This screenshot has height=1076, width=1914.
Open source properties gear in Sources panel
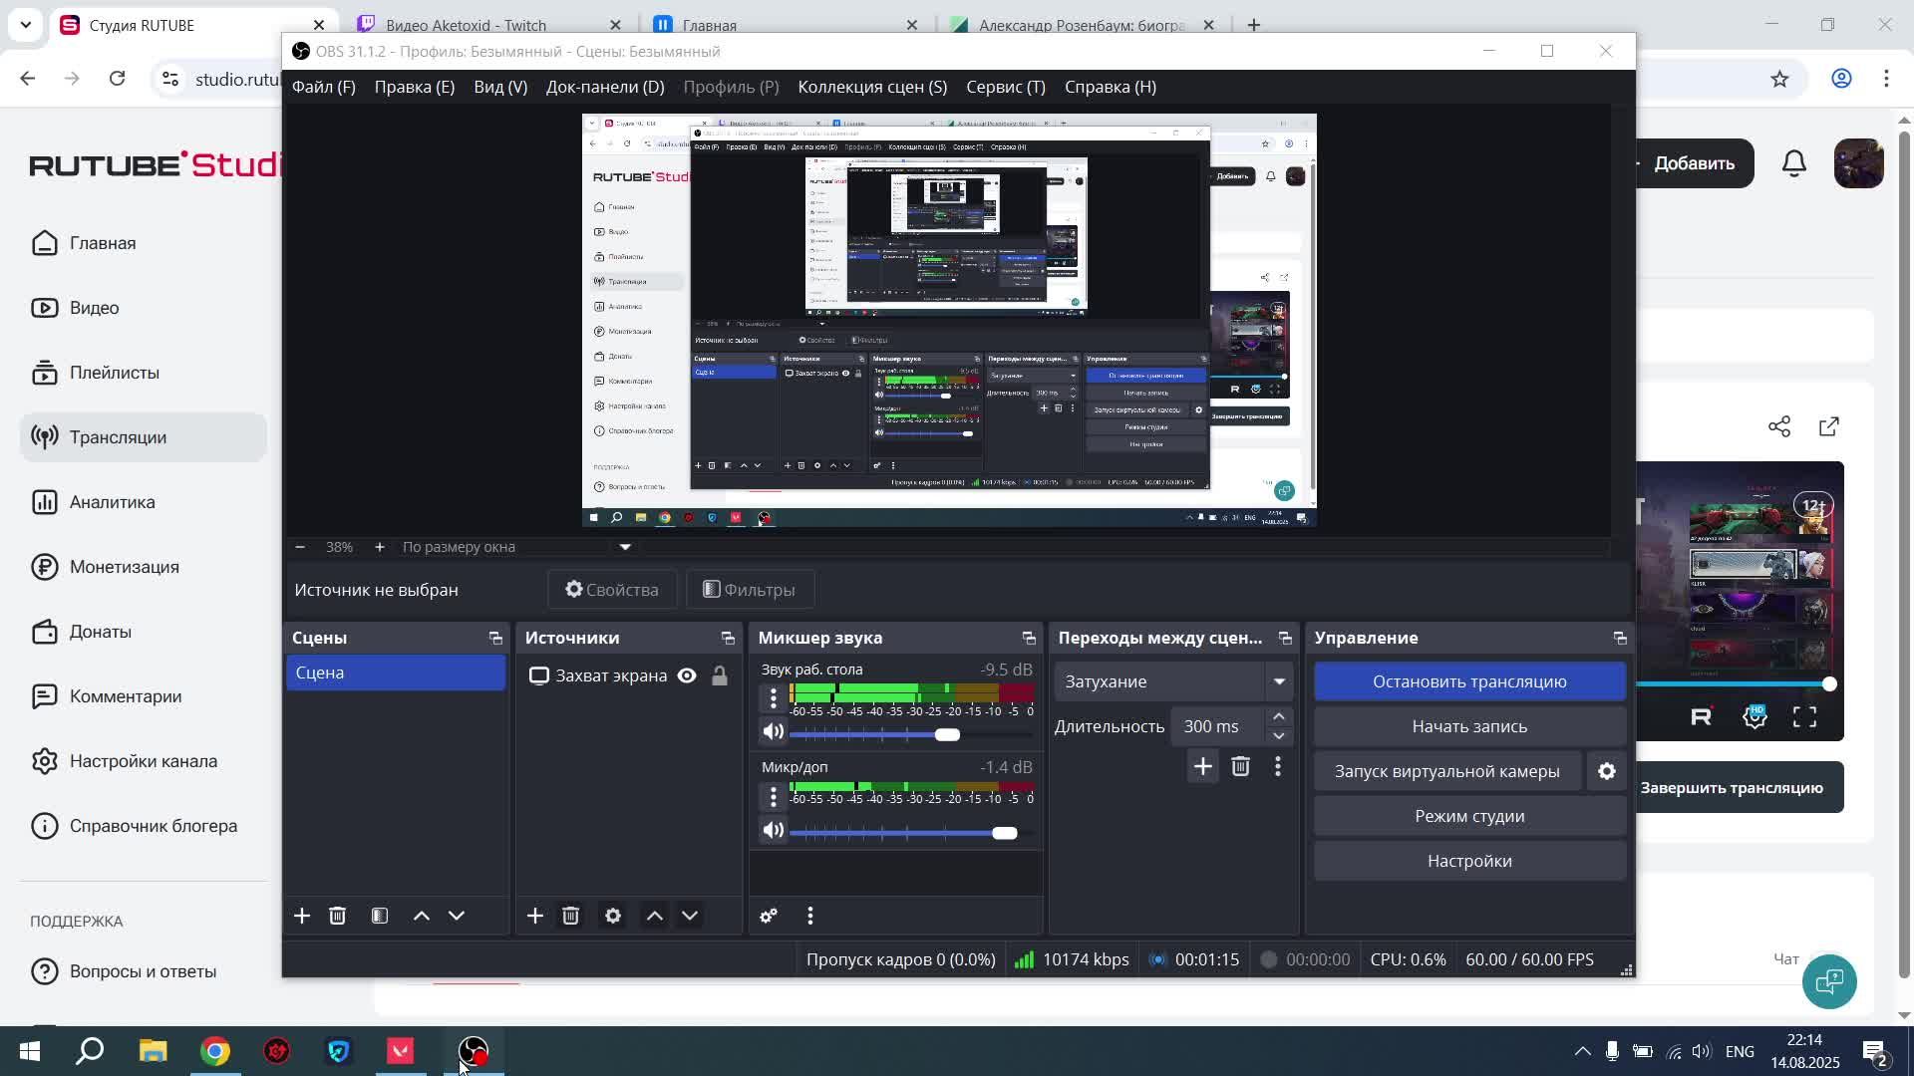point(613,916)
